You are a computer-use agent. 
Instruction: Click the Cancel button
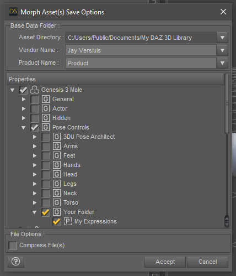coord(208,262)
